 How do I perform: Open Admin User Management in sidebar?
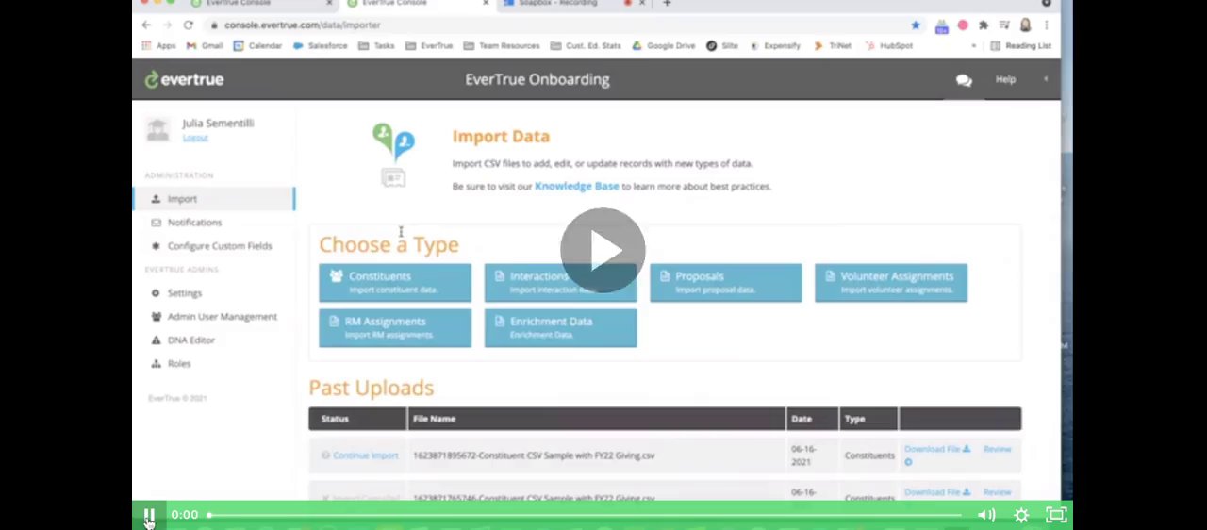click(222, 317)
